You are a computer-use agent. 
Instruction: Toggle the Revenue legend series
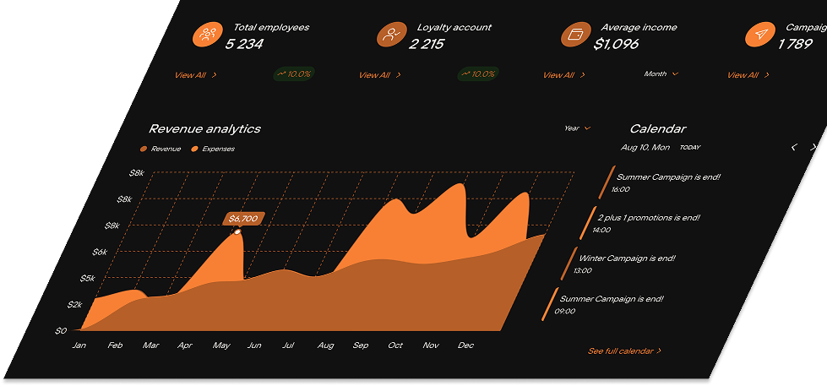tap(161, 149)
